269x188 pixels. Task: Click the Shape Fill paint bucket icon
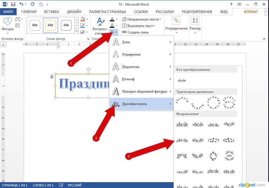(x=83, y=19)
